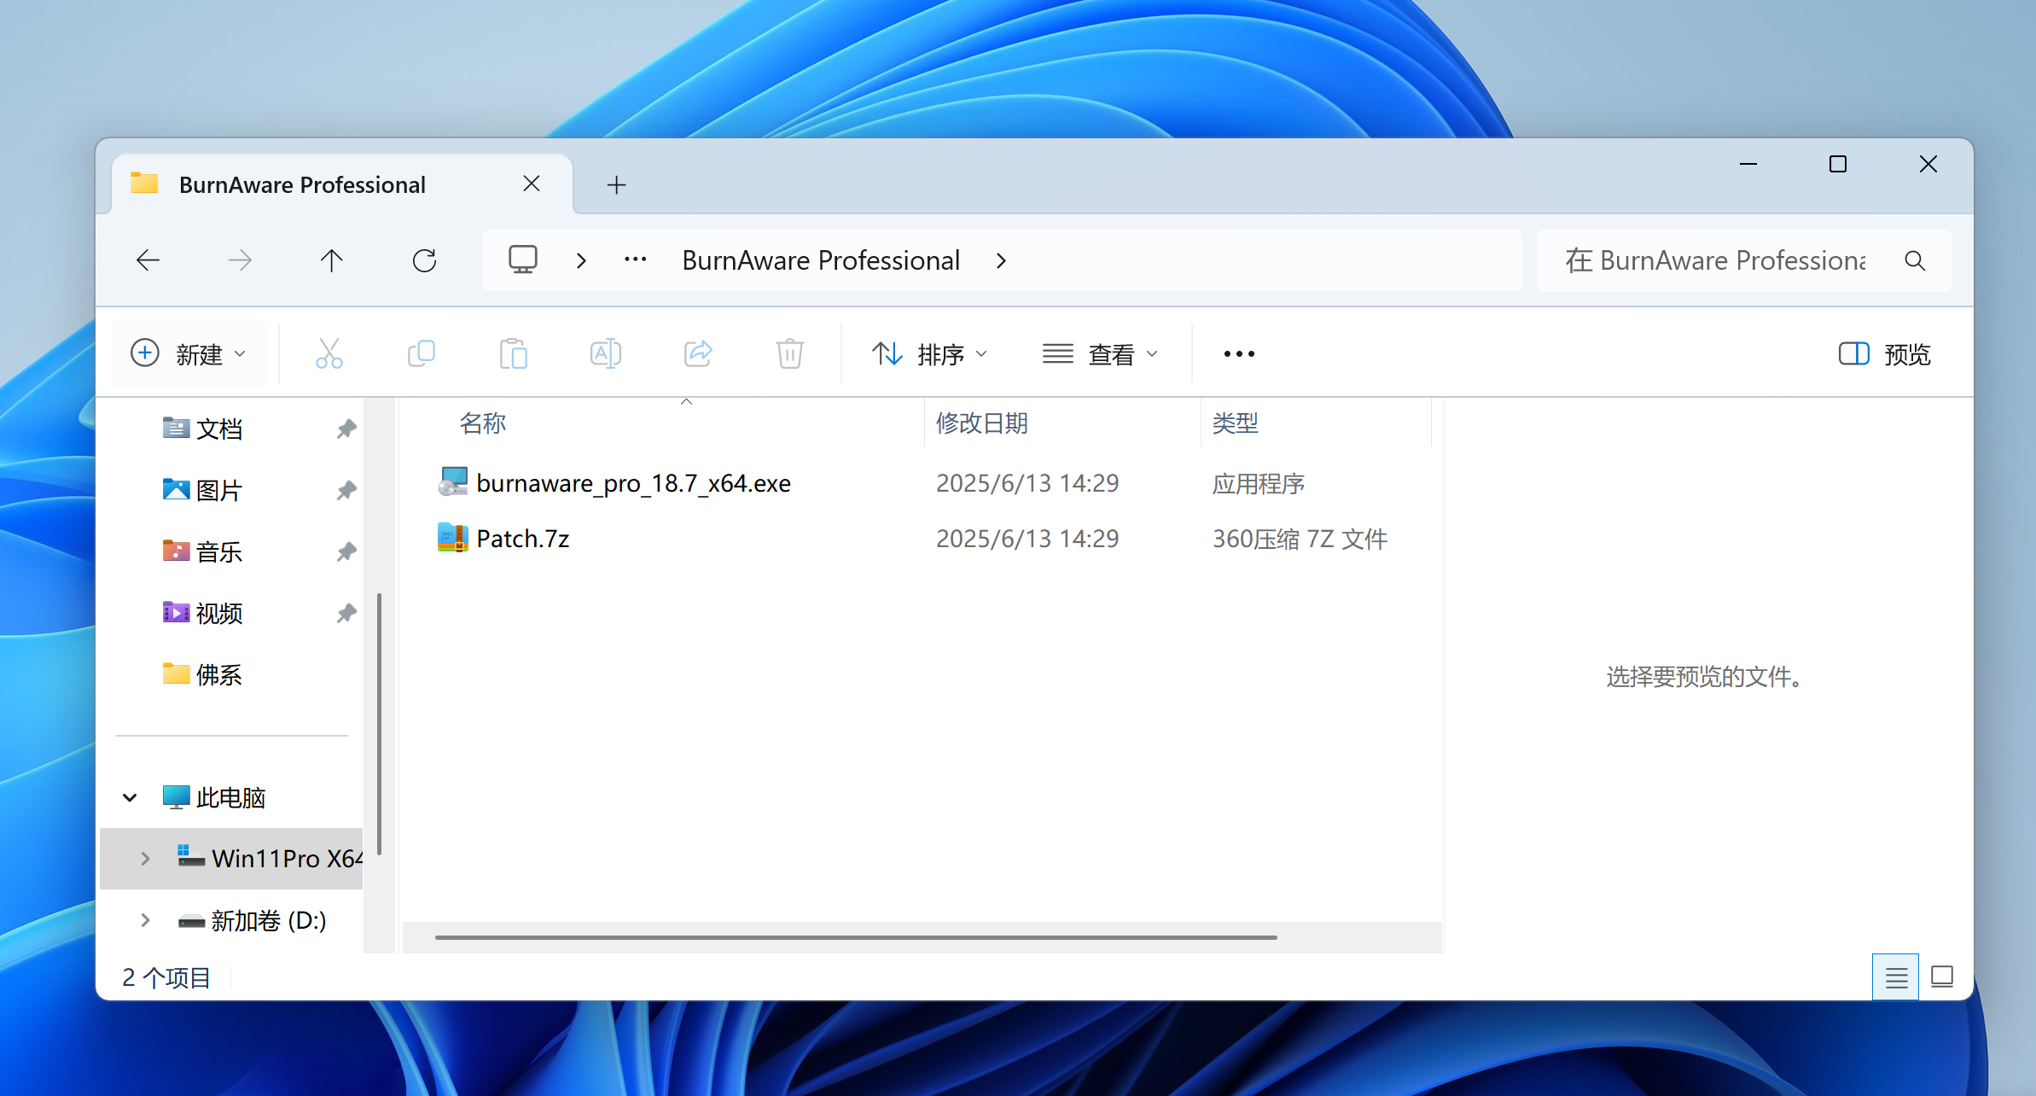2036x1096 pixels.
Task: Select the burnaware_pro_18.7_x64.exe file
Action: [x=633, y=483]
